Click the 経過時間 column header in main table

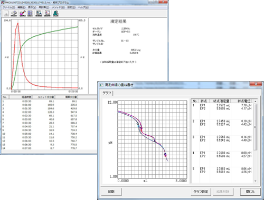click(x=21, y=97)
